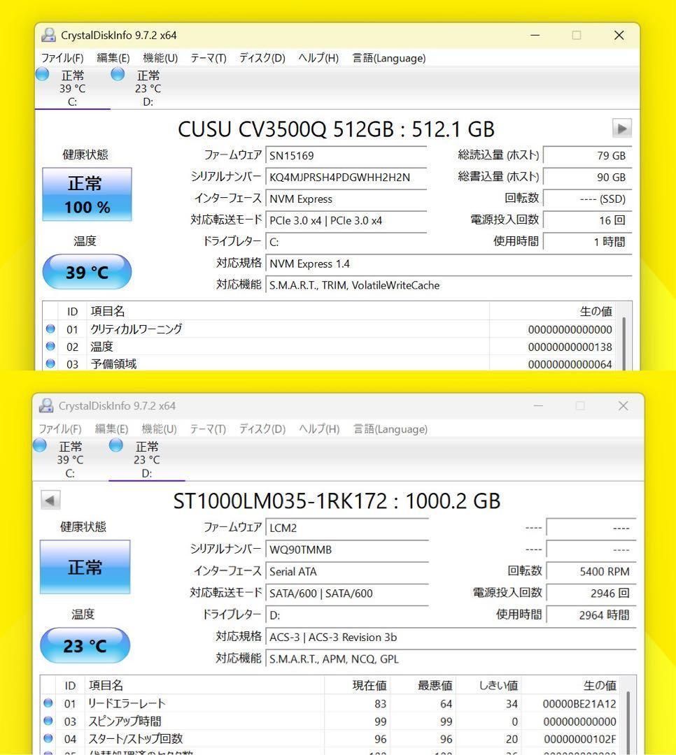
Task: Click the 正常 health status of ST1000LM035
Action: [85, 567]
